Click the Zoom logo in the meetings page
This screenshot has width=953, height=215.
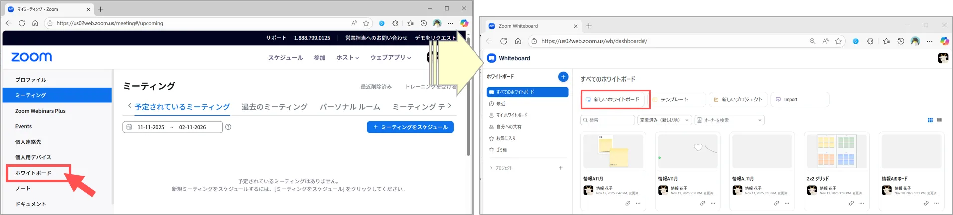pos(32,57)
